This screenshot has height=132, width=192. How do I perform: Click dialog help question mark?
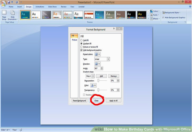(x=114, y=29)
